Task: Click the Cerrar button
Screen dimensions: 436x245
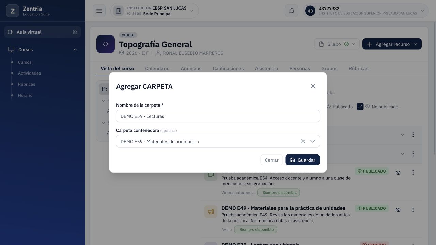Action: pyautogui.click(x=271, y=160)
